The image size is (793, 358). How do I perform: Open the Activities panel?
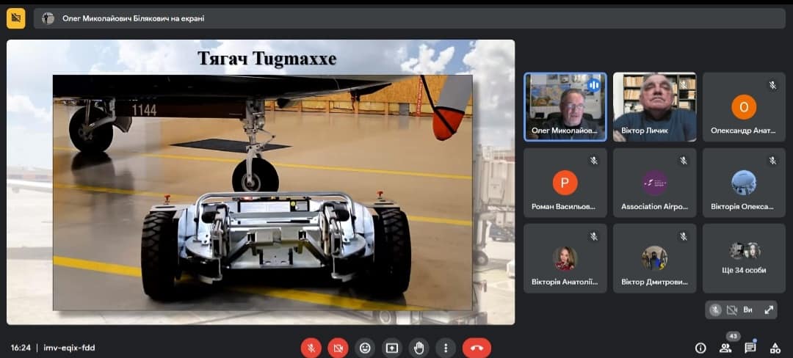point(774,348)
